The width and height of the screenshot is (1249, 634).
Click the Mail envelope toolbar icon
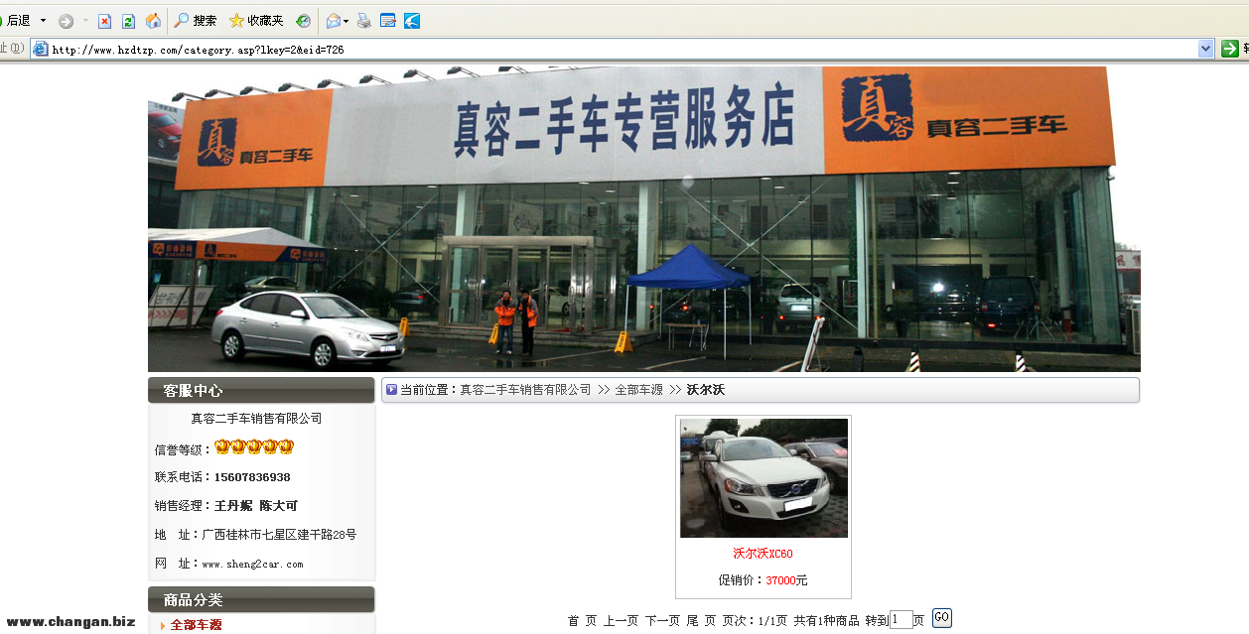coord(335,21)
